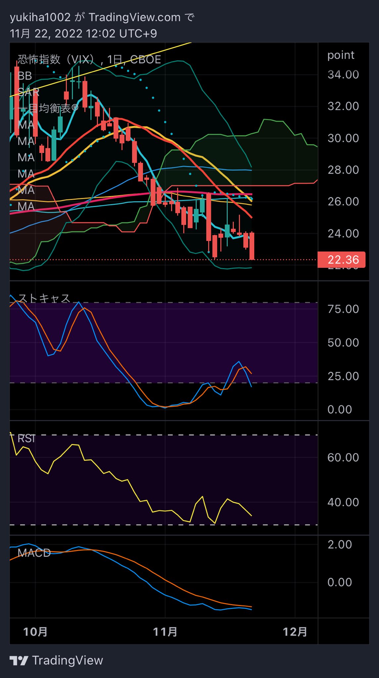The height and width of the screenshot is (678, 379).
Task: Click the TradingView wordmark text at bottom
Action: click(68, 660)
